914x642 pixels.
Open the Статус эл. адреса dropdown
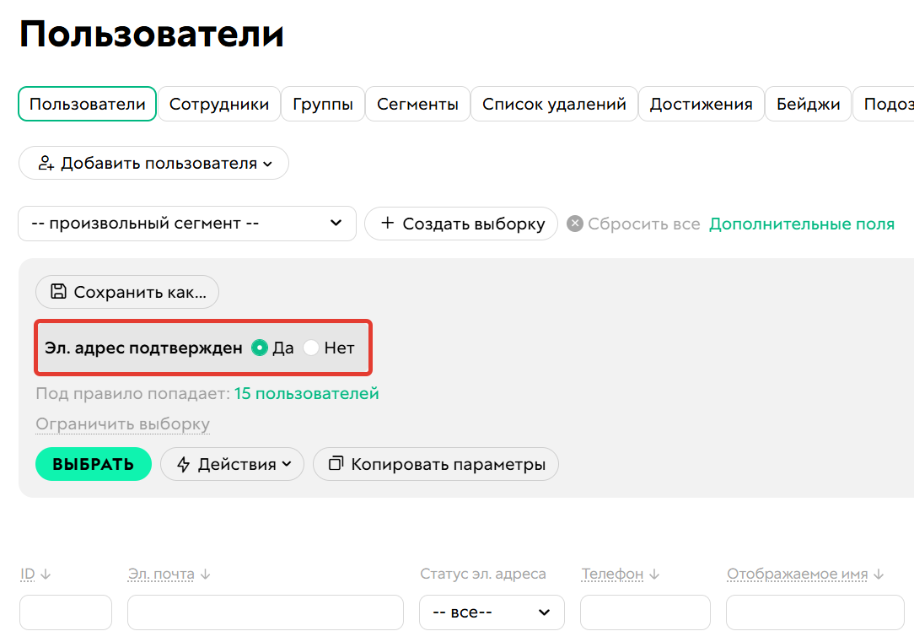coord(492,612)
